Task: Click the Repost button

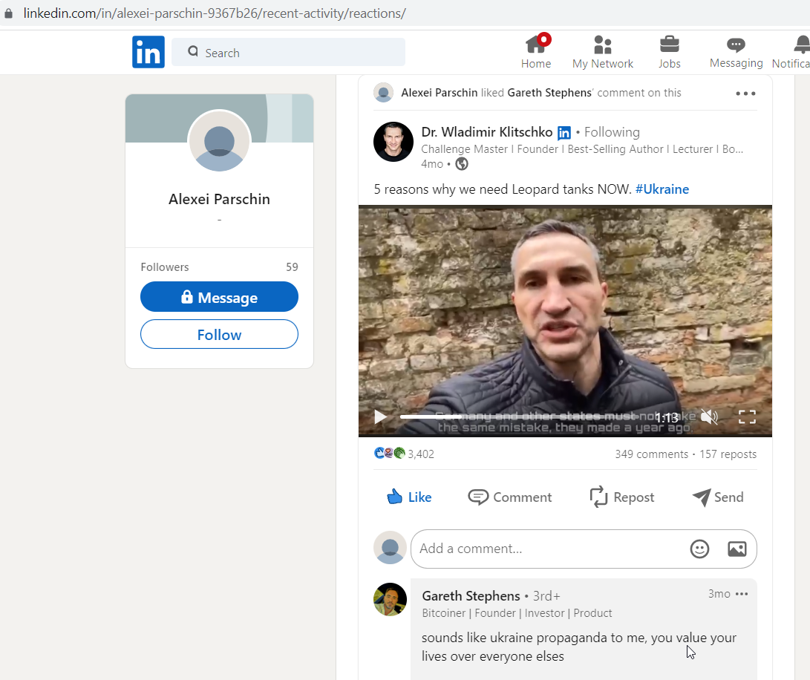Action: (x=622, y=497)
